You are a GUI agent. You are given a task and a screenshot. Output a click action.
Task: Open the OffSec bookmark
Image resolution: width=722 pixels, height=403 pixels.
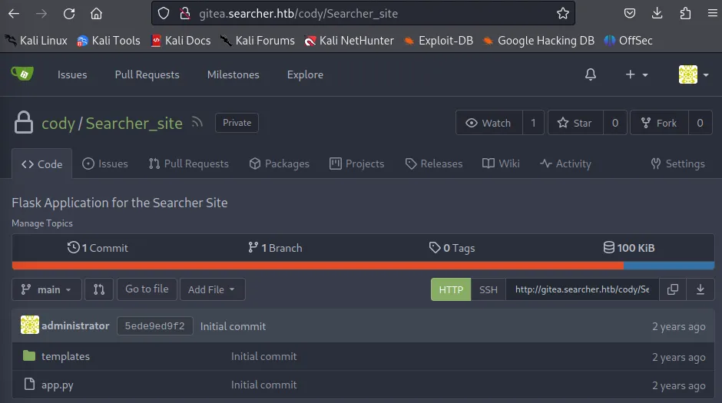click(628, 41)
